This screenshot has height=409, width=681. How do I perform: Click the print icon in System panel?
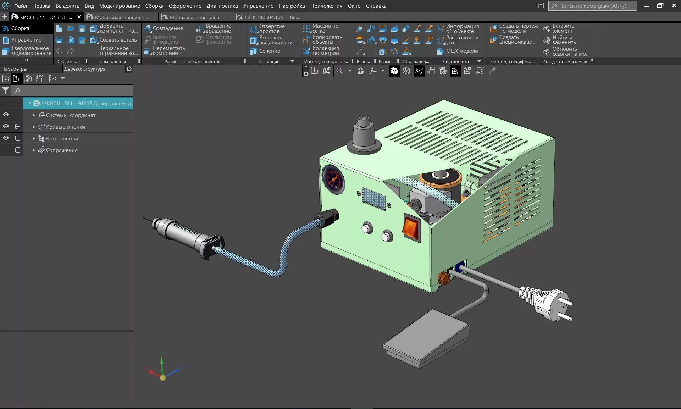59,40
